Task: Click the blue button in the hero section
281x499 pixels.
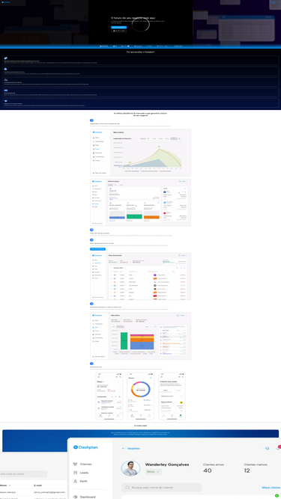Action: click(118, 28)
